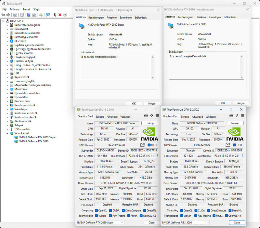This screenshot has height=228, width=260.
Task: Click Close button in RTX 2080 Super GPU-Z
Action: coord(151,222)
